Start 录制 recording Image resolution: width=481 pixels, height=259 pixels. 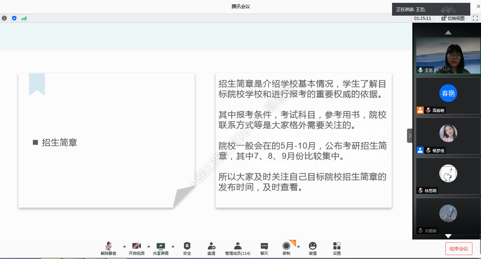(x=286, y=248)
